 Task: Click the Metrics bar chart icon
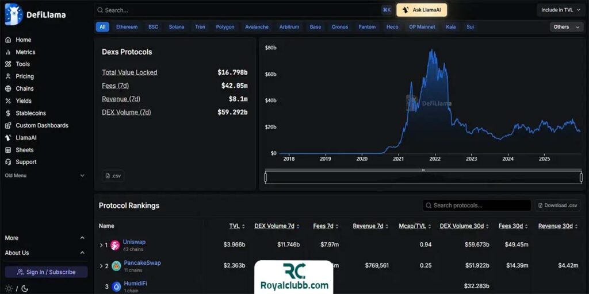(8, 52)
